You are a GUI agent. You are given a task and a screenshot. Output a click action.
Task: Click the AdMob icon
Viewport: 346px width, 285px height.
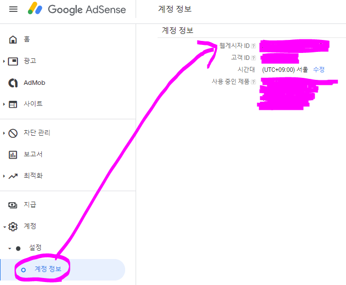[x=13, y=83]
